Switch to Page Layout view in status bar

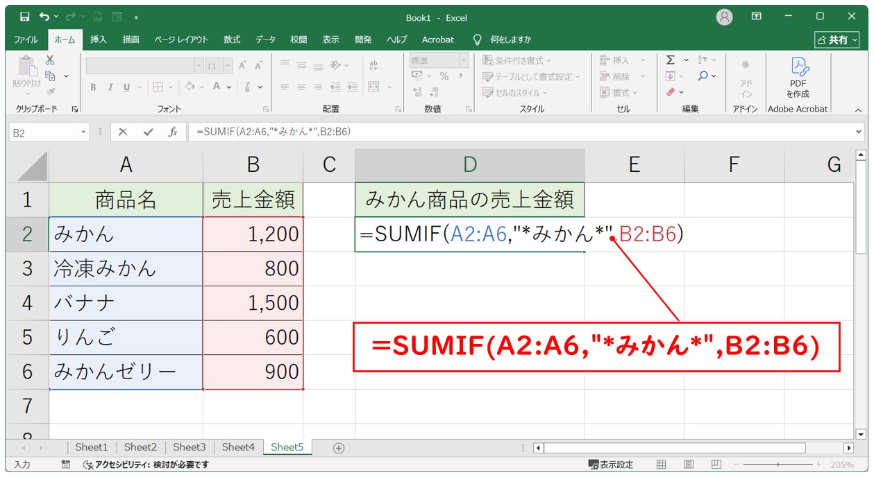pyautogui.click(x=688, y=465)
